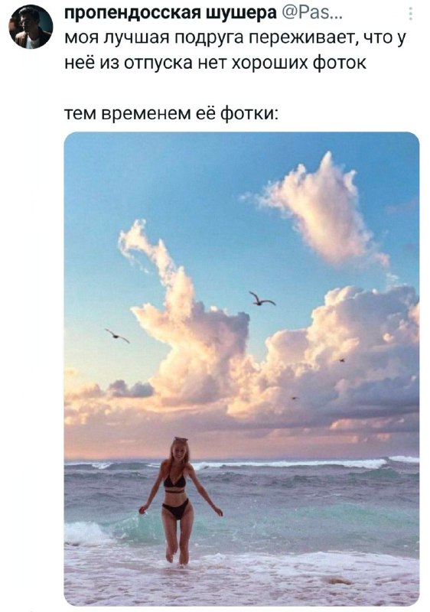Image resolution: width=430 pixels, height=612 pixels.
Task: Click the tall cloud at photo's center left
Action: pyautogui.click(x=184, y=312)
